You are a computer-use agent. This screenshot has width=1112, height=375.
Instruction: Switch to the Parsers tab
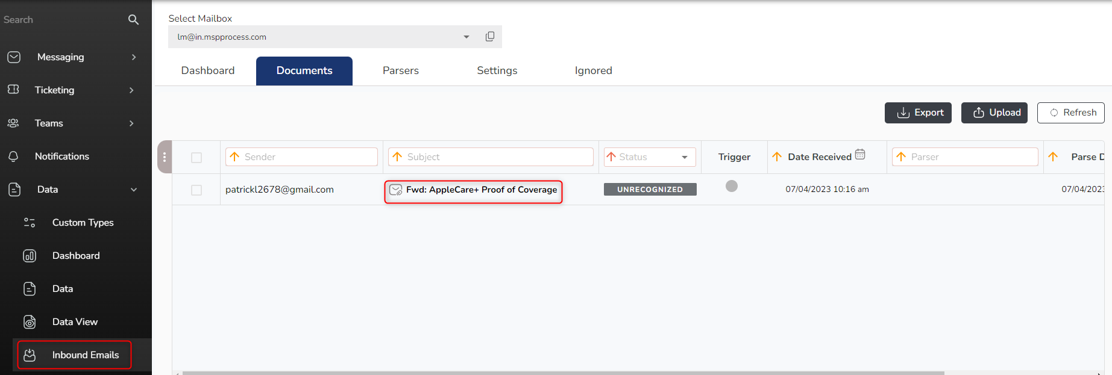point(400,70)
